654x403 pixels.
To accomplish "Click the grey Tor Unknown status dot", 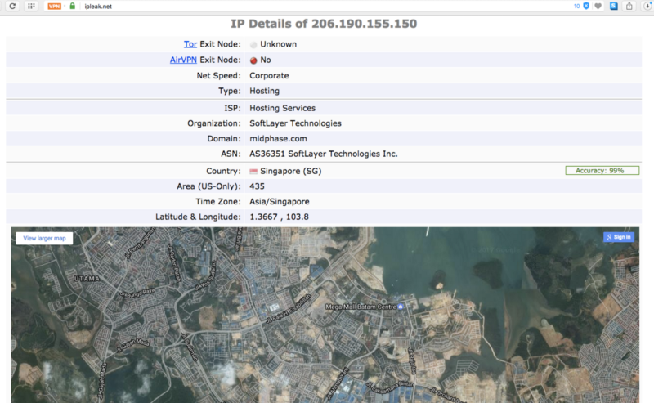I will coord(253,45).
